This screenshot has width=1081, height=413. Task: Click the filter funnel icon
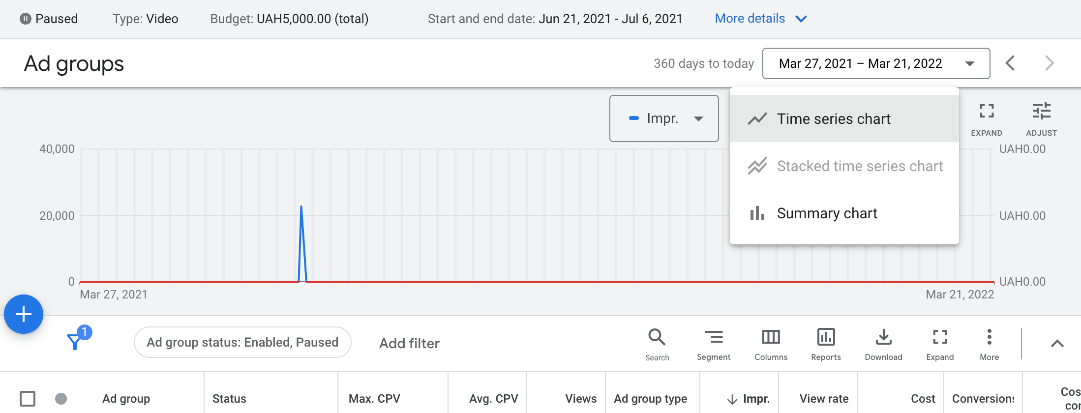click(75, 341)
